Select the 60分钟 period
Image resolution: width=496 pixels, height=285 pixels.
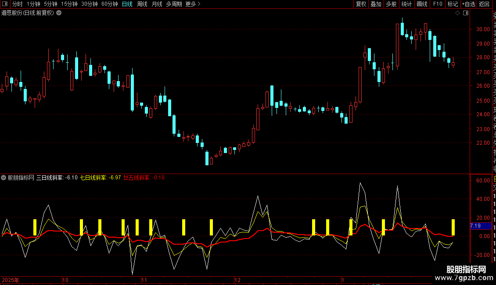point(109,4)
